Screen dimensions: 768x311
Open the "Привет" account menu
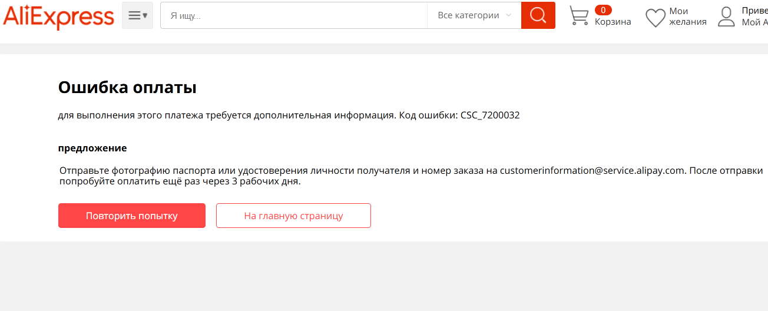[x=754, y=16]
